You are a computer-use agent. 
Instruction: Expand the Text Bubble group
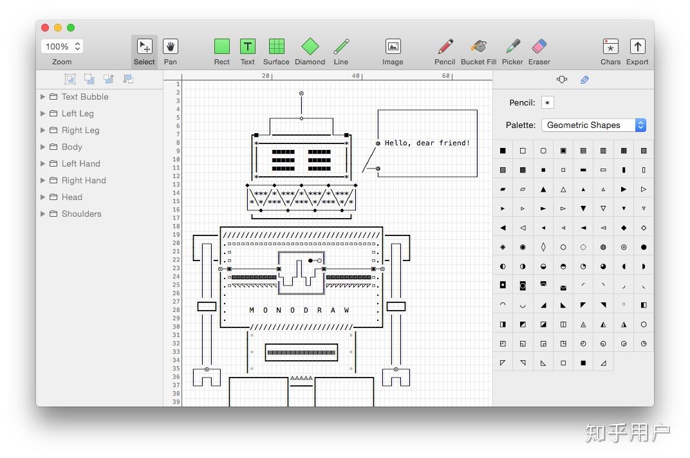coord(42,96)
